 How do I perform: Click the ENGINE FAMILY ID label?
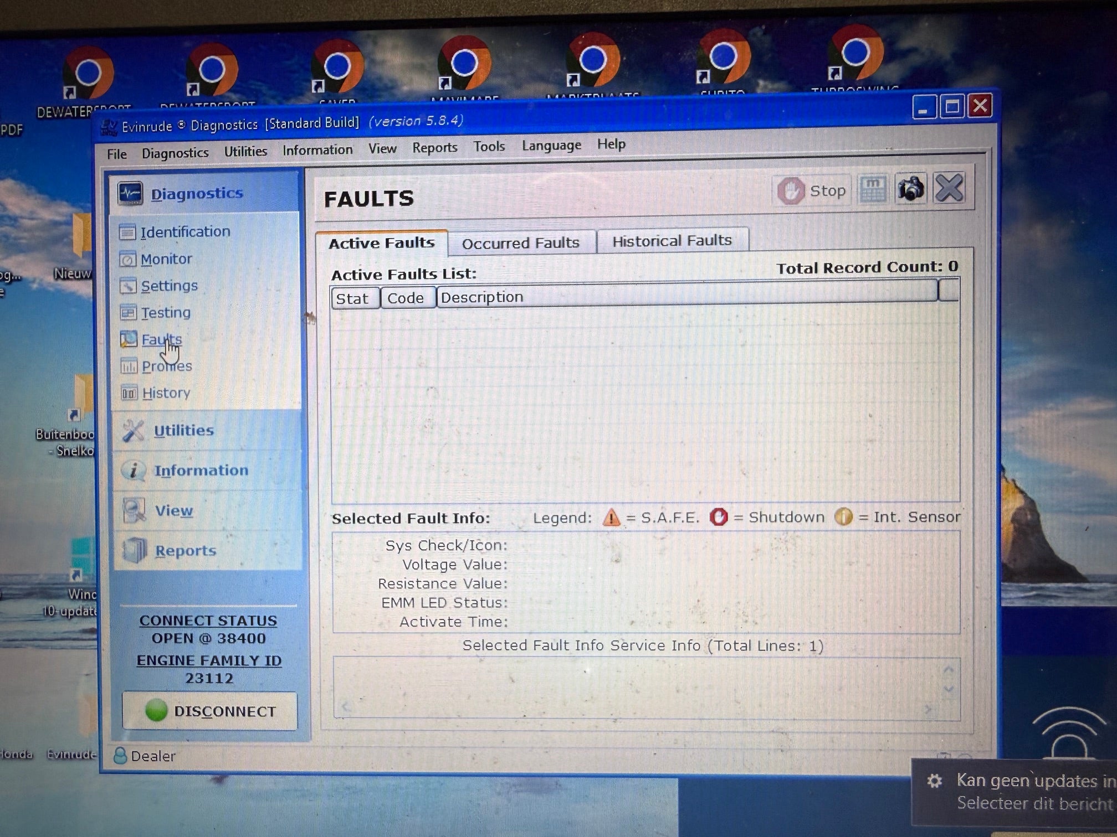pyautogui.click(x=209, y=660)
